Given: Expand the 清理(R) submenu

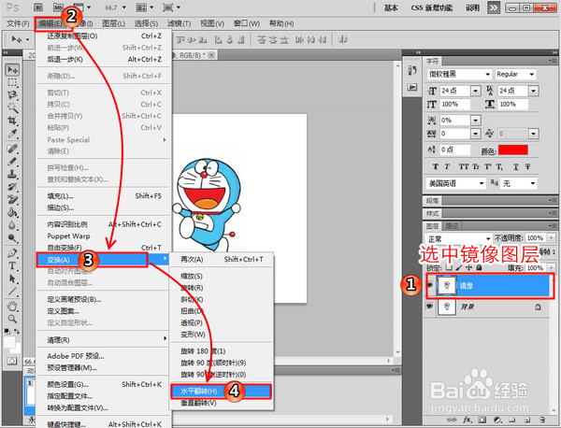Looking at the screenshot, I should point(104,339).
